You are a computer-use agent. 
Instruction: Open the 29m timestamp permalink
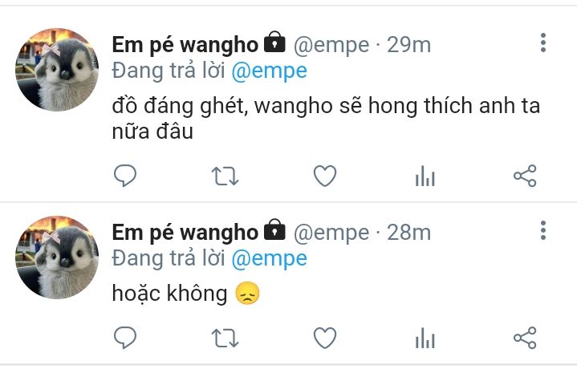click(408, 45)
